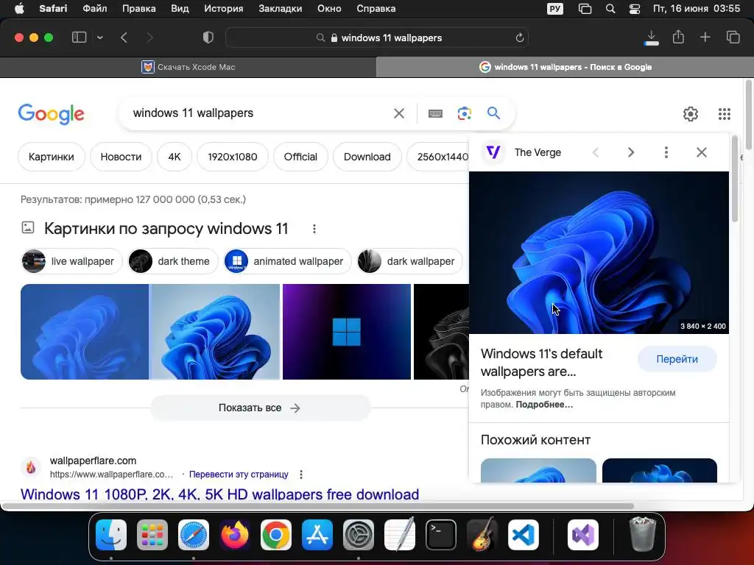Open the purple Windows logo thumbnail
The image size is (754, 565).
click(x=347, y=332)
